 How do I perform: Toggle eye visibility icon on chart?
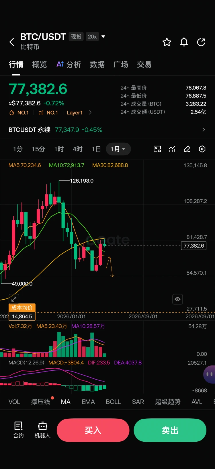[x=177, y=299]
